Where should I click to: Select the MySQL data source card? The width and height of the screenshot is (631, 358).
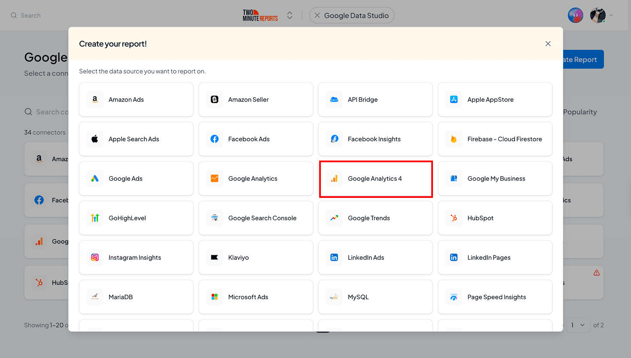375,297
